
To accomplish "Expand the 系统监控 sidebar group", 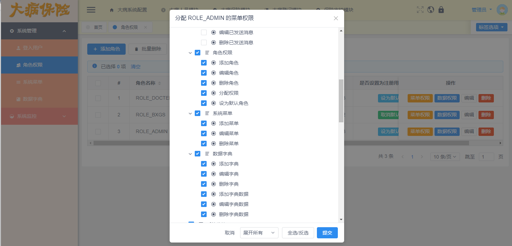I will [39, 116].
